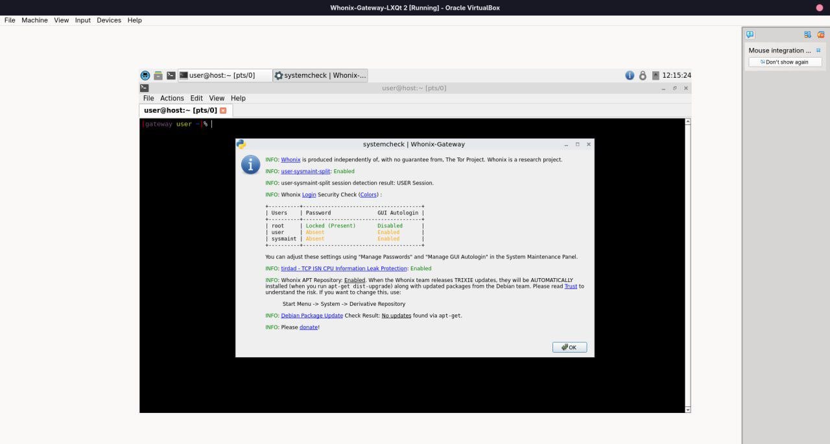Viewport: 830px width, 444px height.
Task: Confirm the systemcheck dialog with OK
Action: pos(569,347)
